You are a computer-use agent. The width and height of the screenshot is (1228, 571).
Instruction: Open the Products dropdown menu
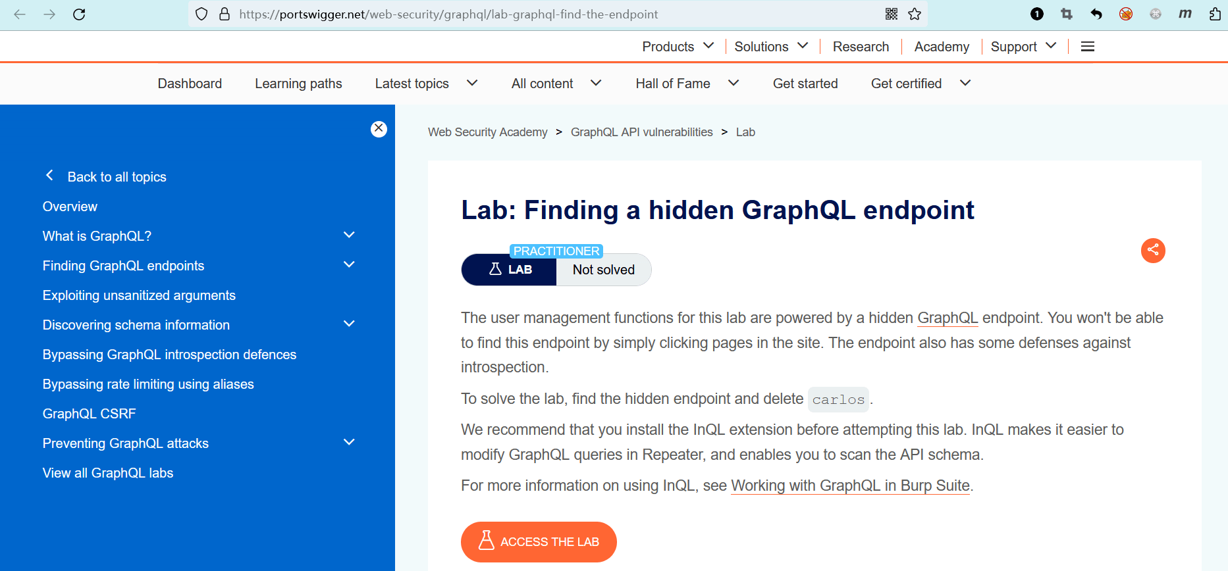678,47
